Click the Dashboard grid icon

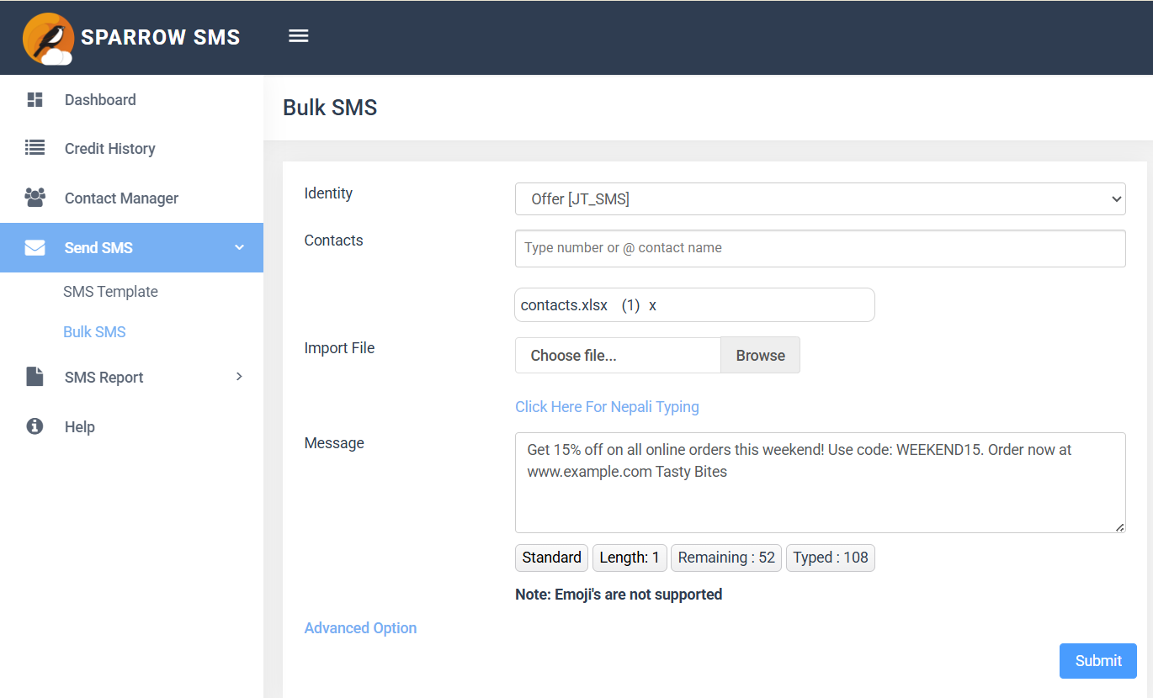(35, 99)
